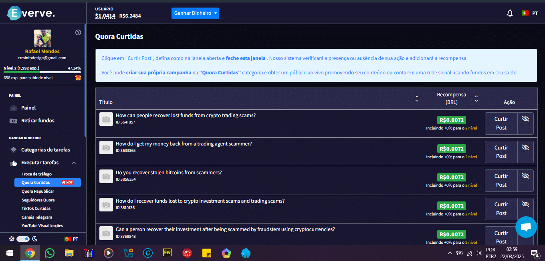Click the title 'Do you recover stolen bitcoins from scammers?'
Image resolution: width=545 pixels, height=261 pixels.
click(169, 173)
